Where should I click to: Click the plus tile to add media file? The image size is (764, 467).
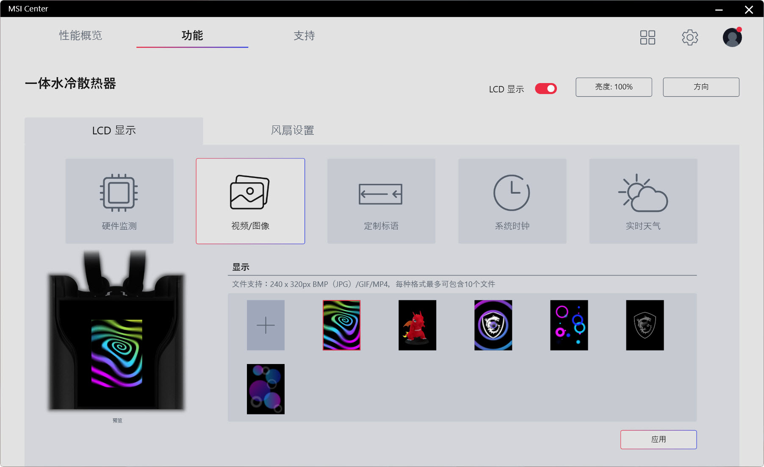[x=266, y=325]
